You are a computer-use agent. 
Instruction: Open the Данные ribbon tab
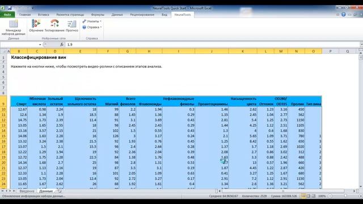coord(117,15)
